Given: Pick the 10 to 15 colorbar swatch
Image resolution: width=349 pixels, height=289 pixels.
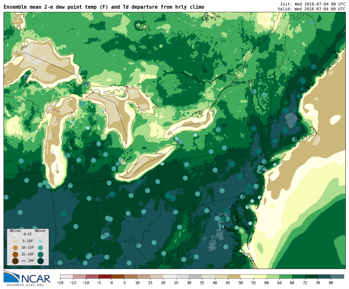Looking at the screenshot, I should coord(144,276).
